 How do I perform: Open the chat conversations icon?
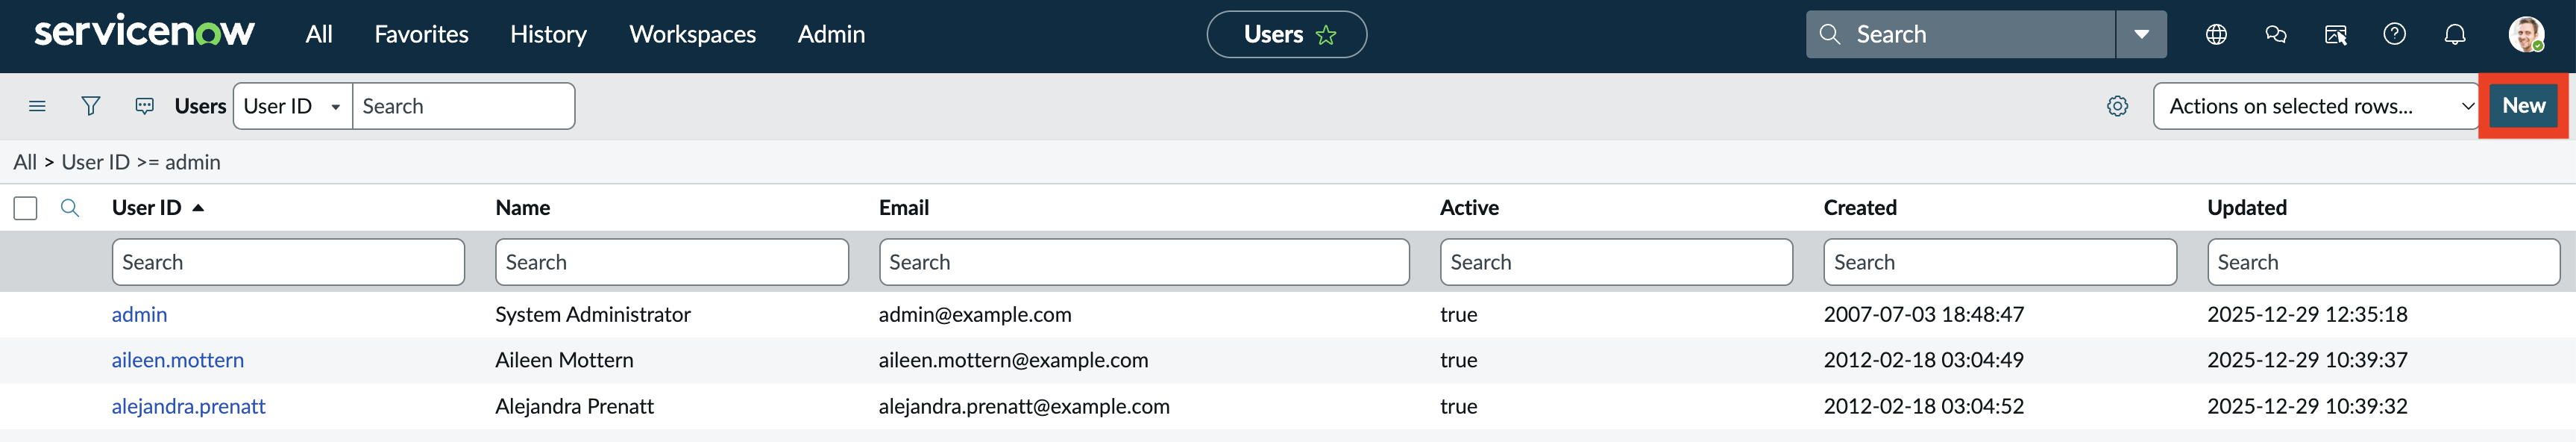(2276, 35)
